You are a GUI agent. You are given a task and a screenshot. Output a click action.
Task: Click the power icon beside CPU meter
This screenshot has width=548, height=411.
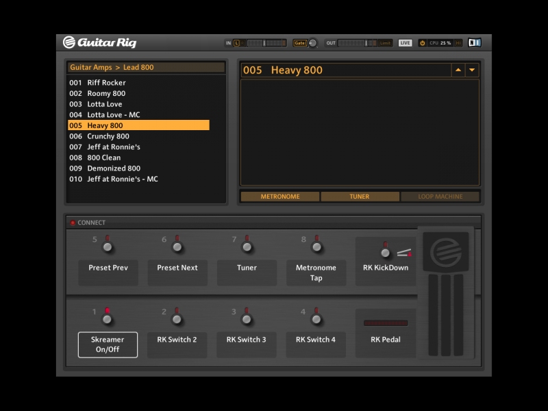pos(422,43)
